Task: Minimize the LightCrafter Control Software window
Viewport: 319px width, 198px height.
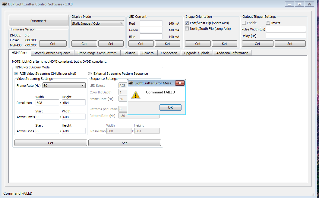Action: pyautogui.click(x=289, y=4)
